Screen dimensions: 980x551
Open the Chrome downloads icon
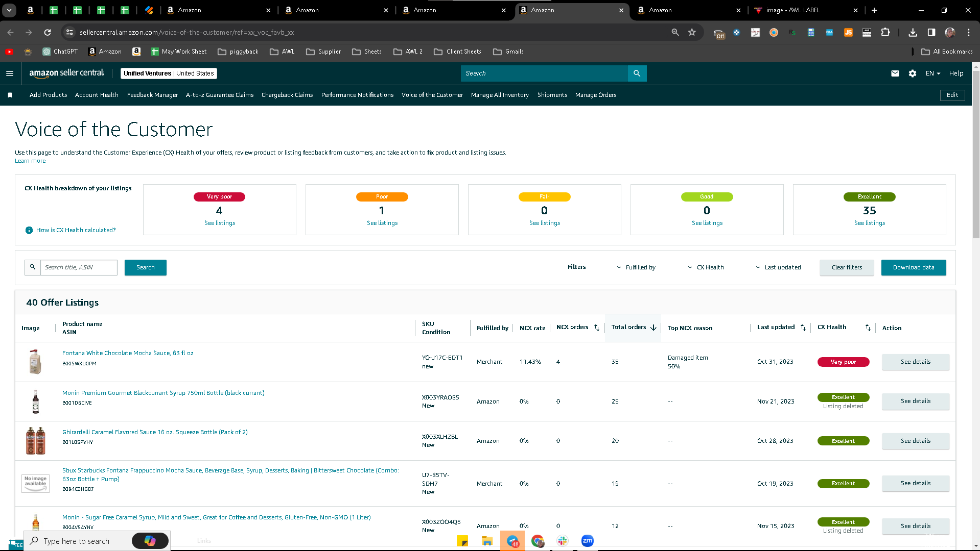(x=913, y=32)
